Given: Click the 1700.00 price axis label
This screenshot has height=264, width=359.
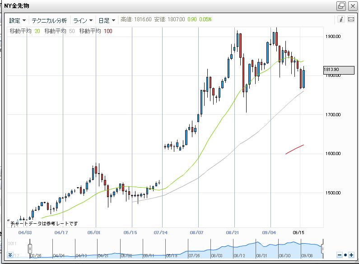Looking at the screenshot, I should (x=333, y=114).
